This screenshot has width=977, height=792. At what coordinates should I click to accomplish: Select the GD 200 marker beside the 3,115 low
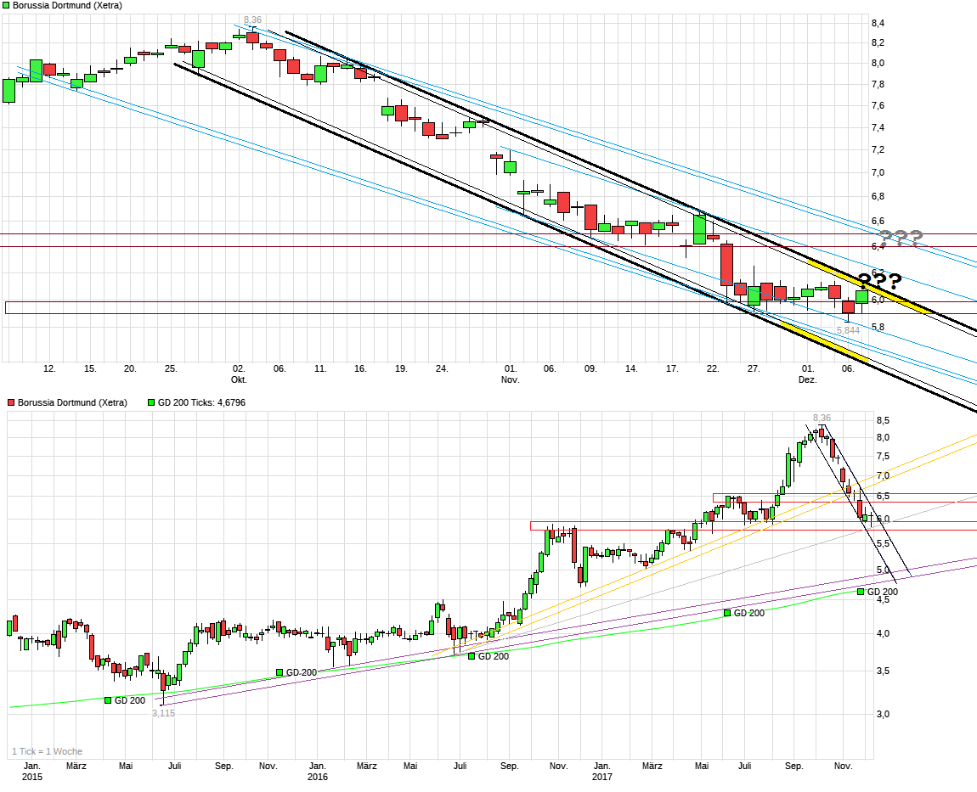point(108,700)
